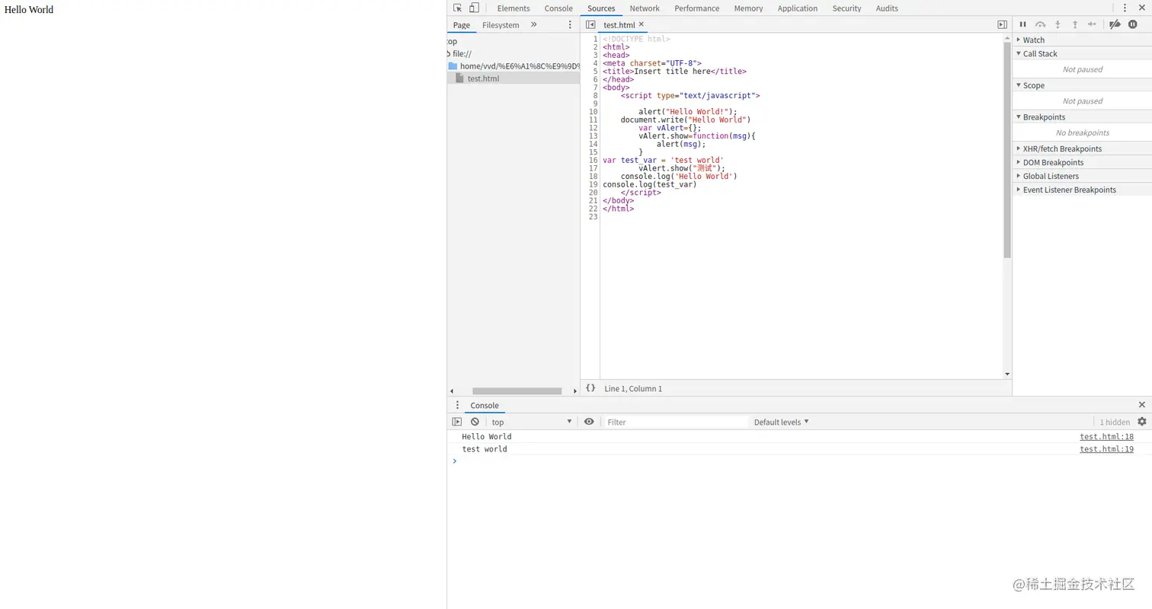Collapse the Scope section
Screen dimensions: 1152x609
pos(1082,85)
